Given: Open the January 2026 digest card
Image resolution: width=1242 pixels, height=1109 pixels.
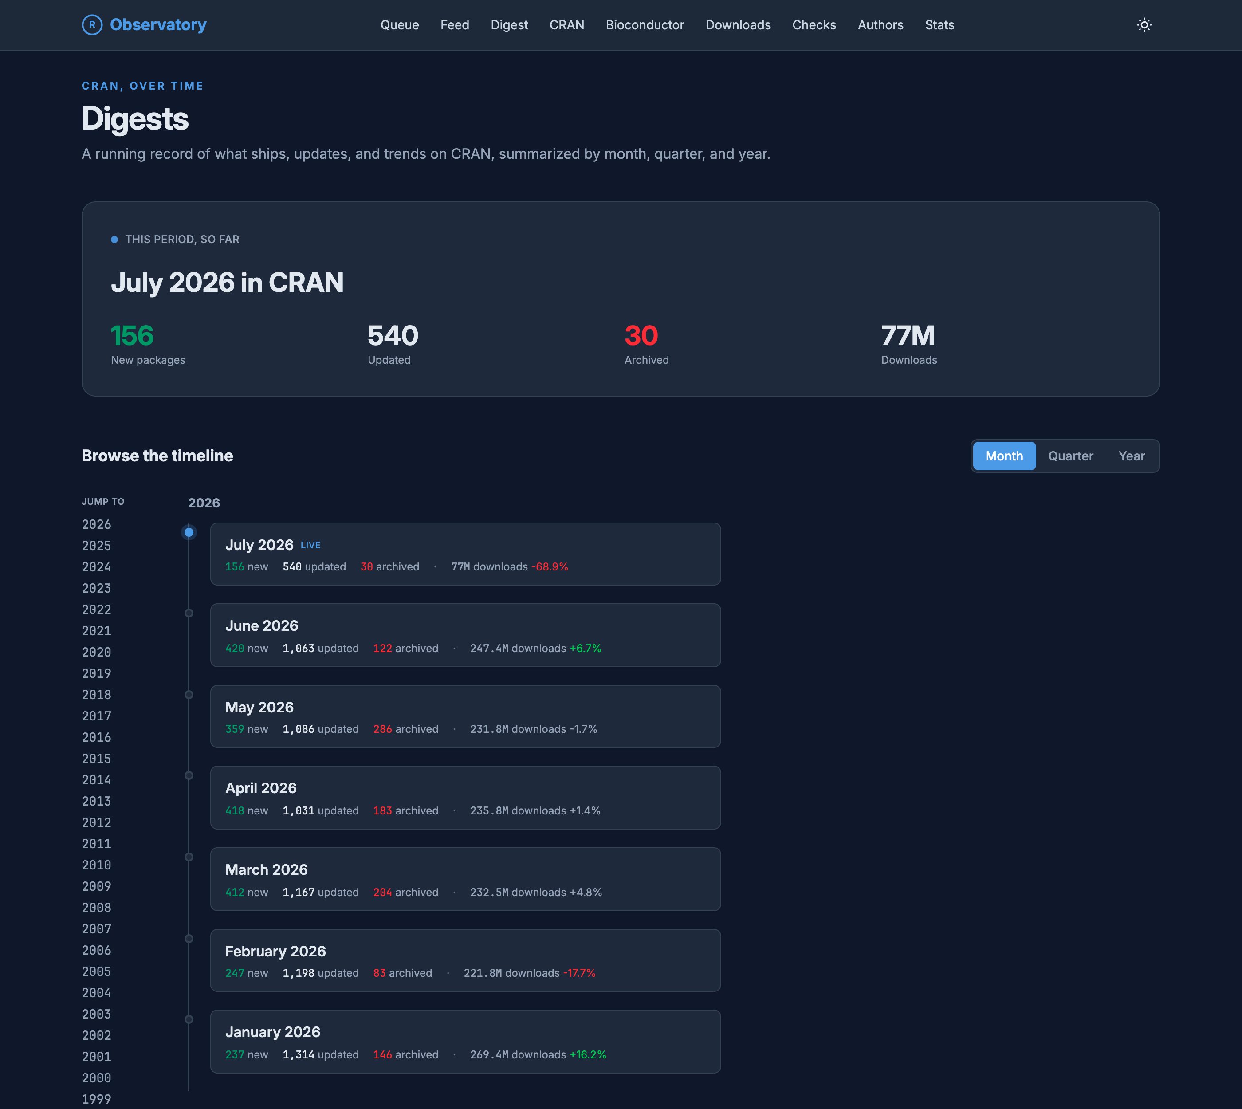Looking at the screenshot, I should 466,1042.
